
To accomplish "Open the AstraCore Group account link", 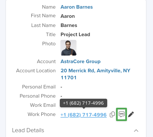I will [81, 61].
